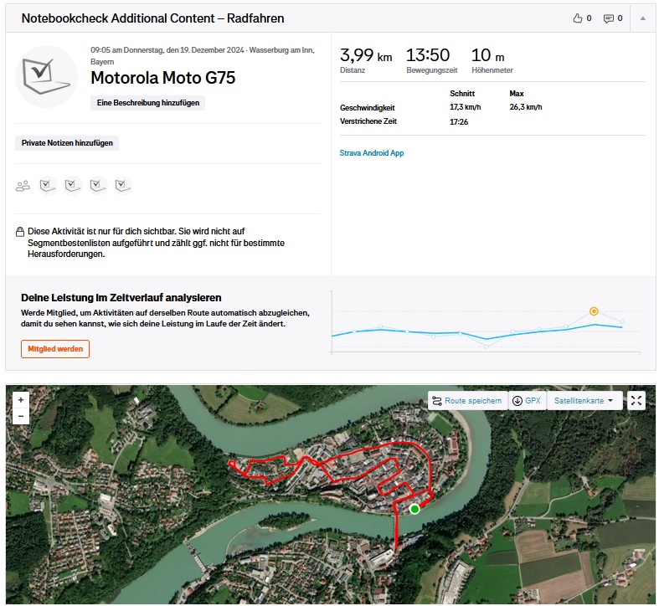Click the 13:50 Bewegungszeit value
This screenshot has width=659, height=606.
(x=427, y=55)
